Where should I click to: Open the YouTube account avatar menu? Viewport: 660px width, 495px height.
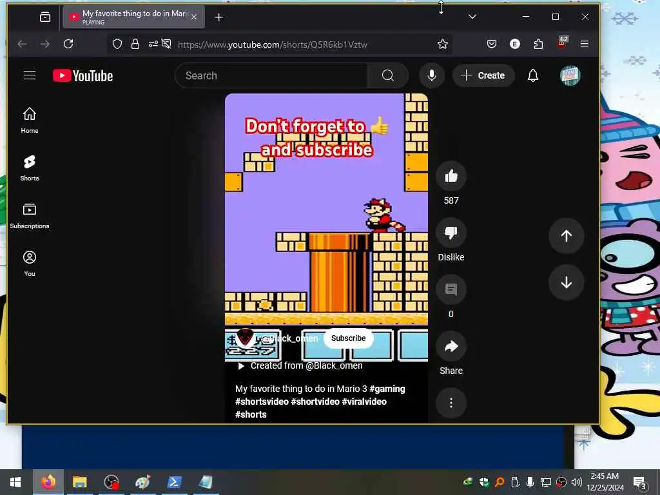570,76
